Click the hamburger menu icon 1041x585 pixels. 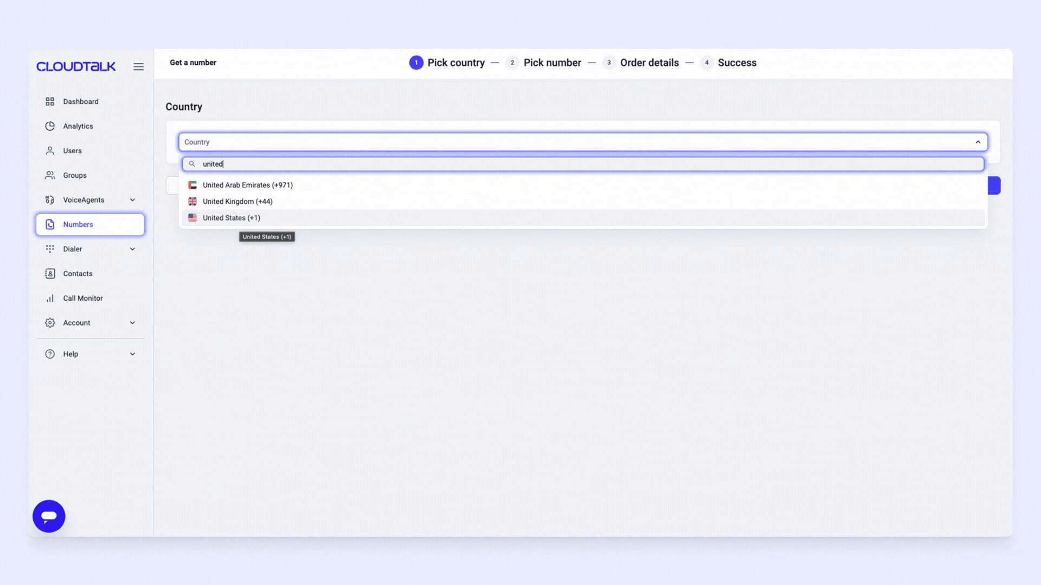(x=138, y=67)
